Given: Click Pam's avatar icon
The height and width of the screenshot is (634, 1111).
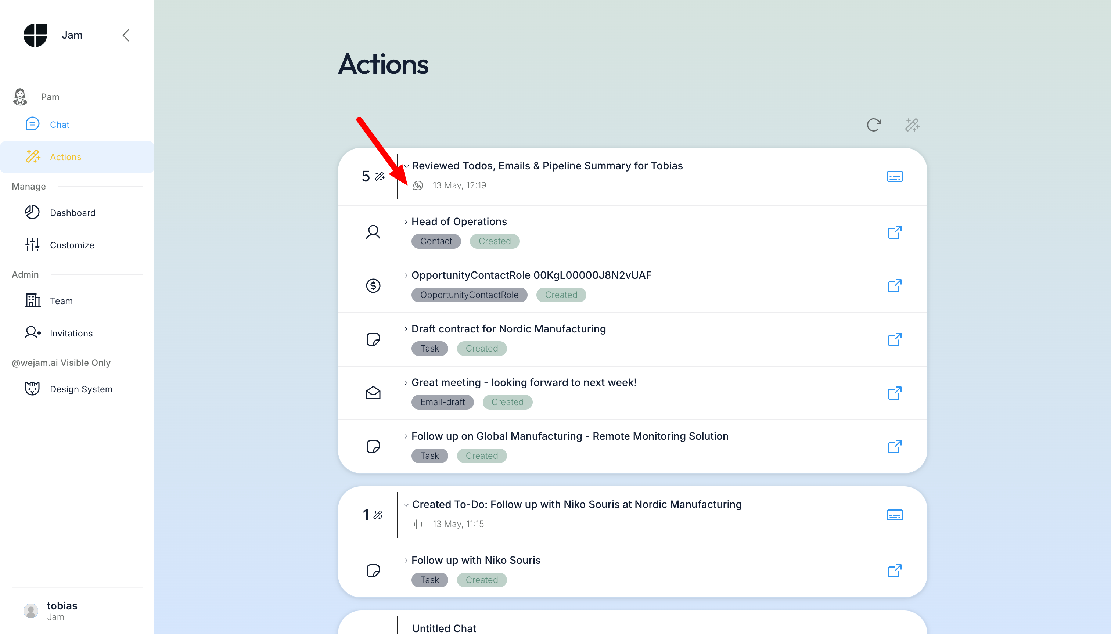Looking at the screenshot, I should pyautogui.click(x=20, y=97).
